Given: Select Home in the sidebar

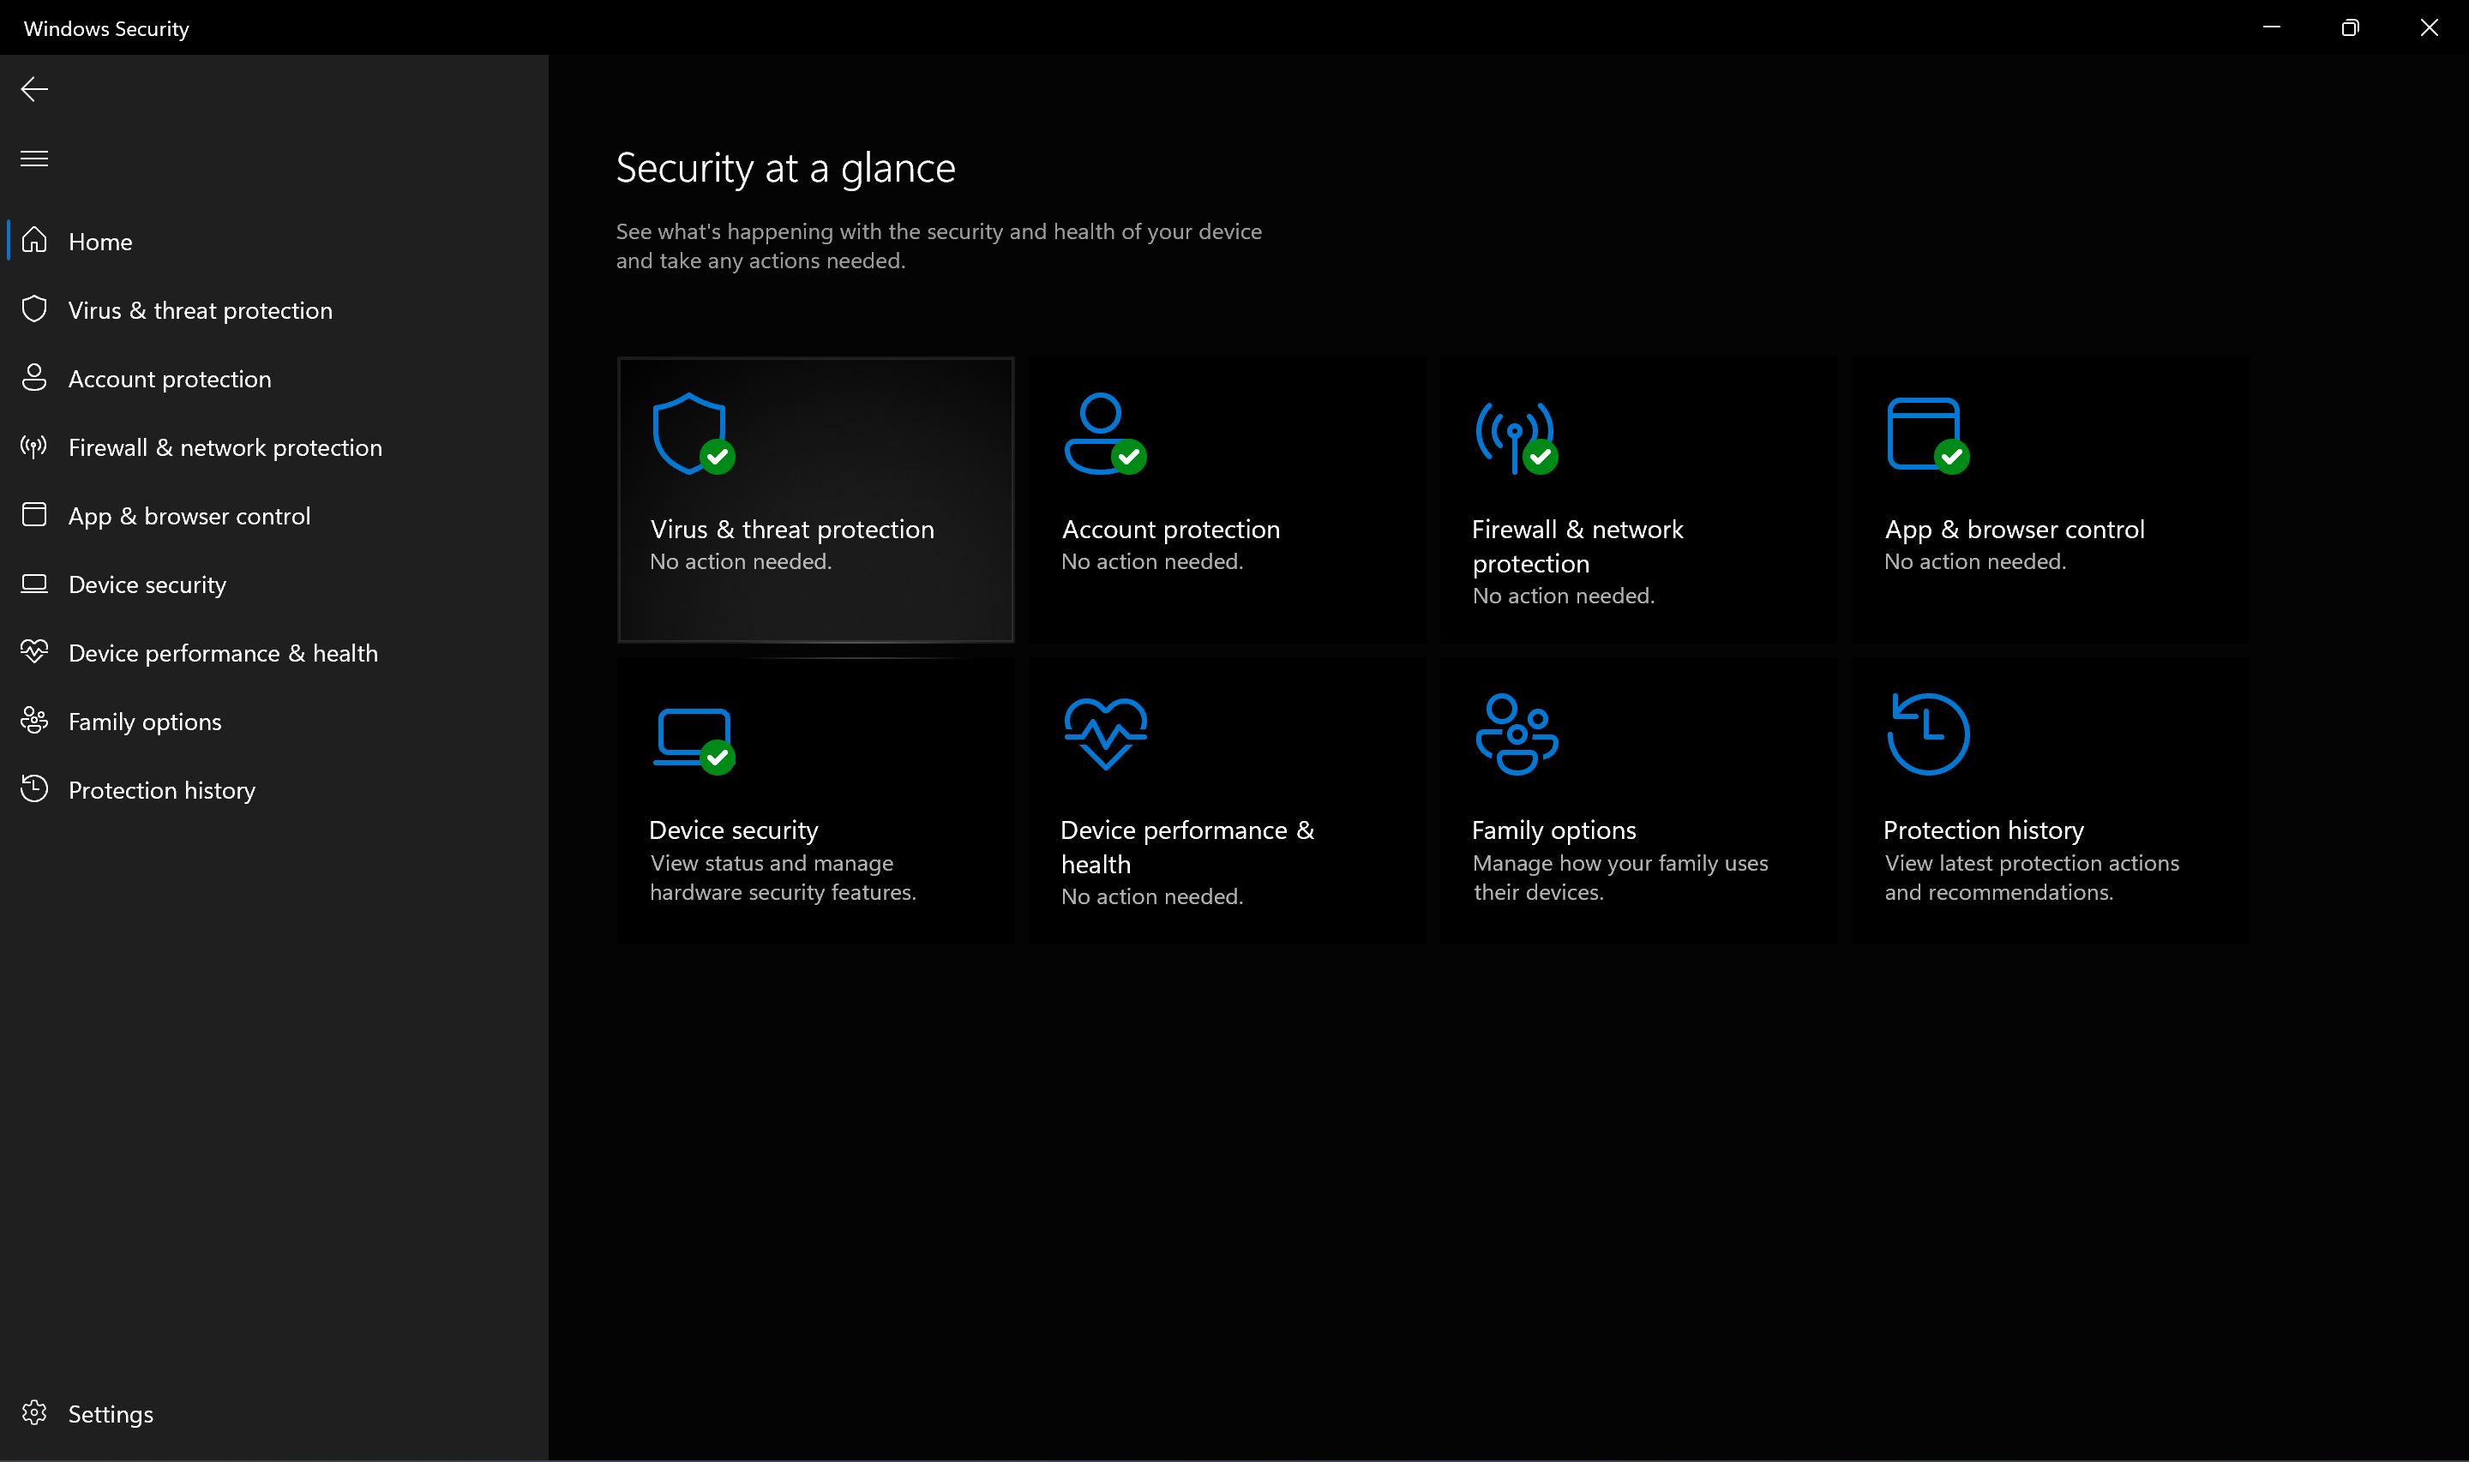Looking at the screenshot, I should 273,242.
